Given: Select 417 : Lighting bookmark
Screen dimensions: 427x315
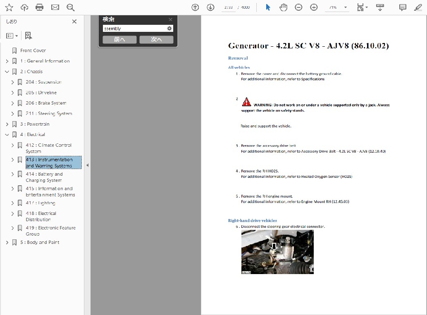Looking at the screenshot, I should [x=41, y=203].
